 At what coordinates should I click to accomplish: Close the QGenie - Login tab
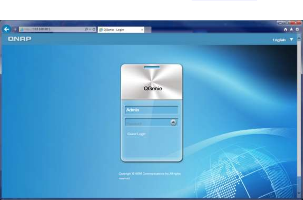142,30
